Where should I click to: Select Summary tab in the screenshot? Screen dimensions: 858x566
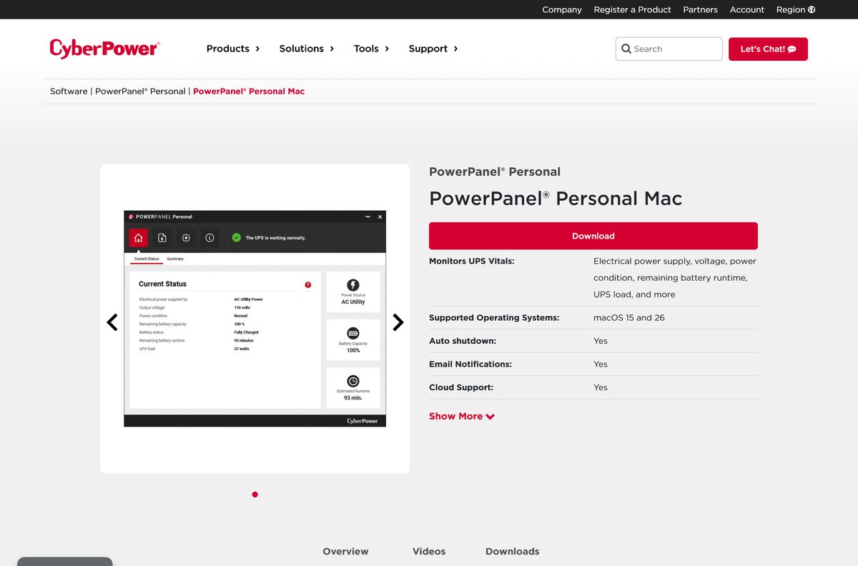[x=175, y=259]
